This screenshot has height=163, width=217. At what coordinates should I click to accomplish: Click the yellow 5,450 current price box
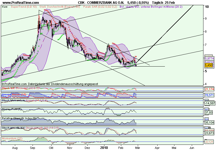click(x=209, y=65)
